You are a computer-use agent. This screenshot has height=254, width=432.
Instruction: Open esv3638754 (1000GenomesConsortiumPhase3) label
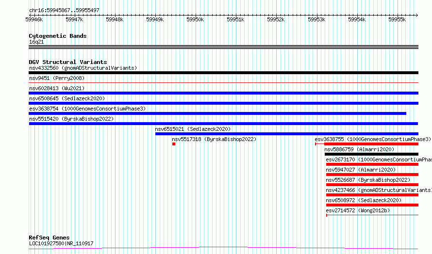87,109
